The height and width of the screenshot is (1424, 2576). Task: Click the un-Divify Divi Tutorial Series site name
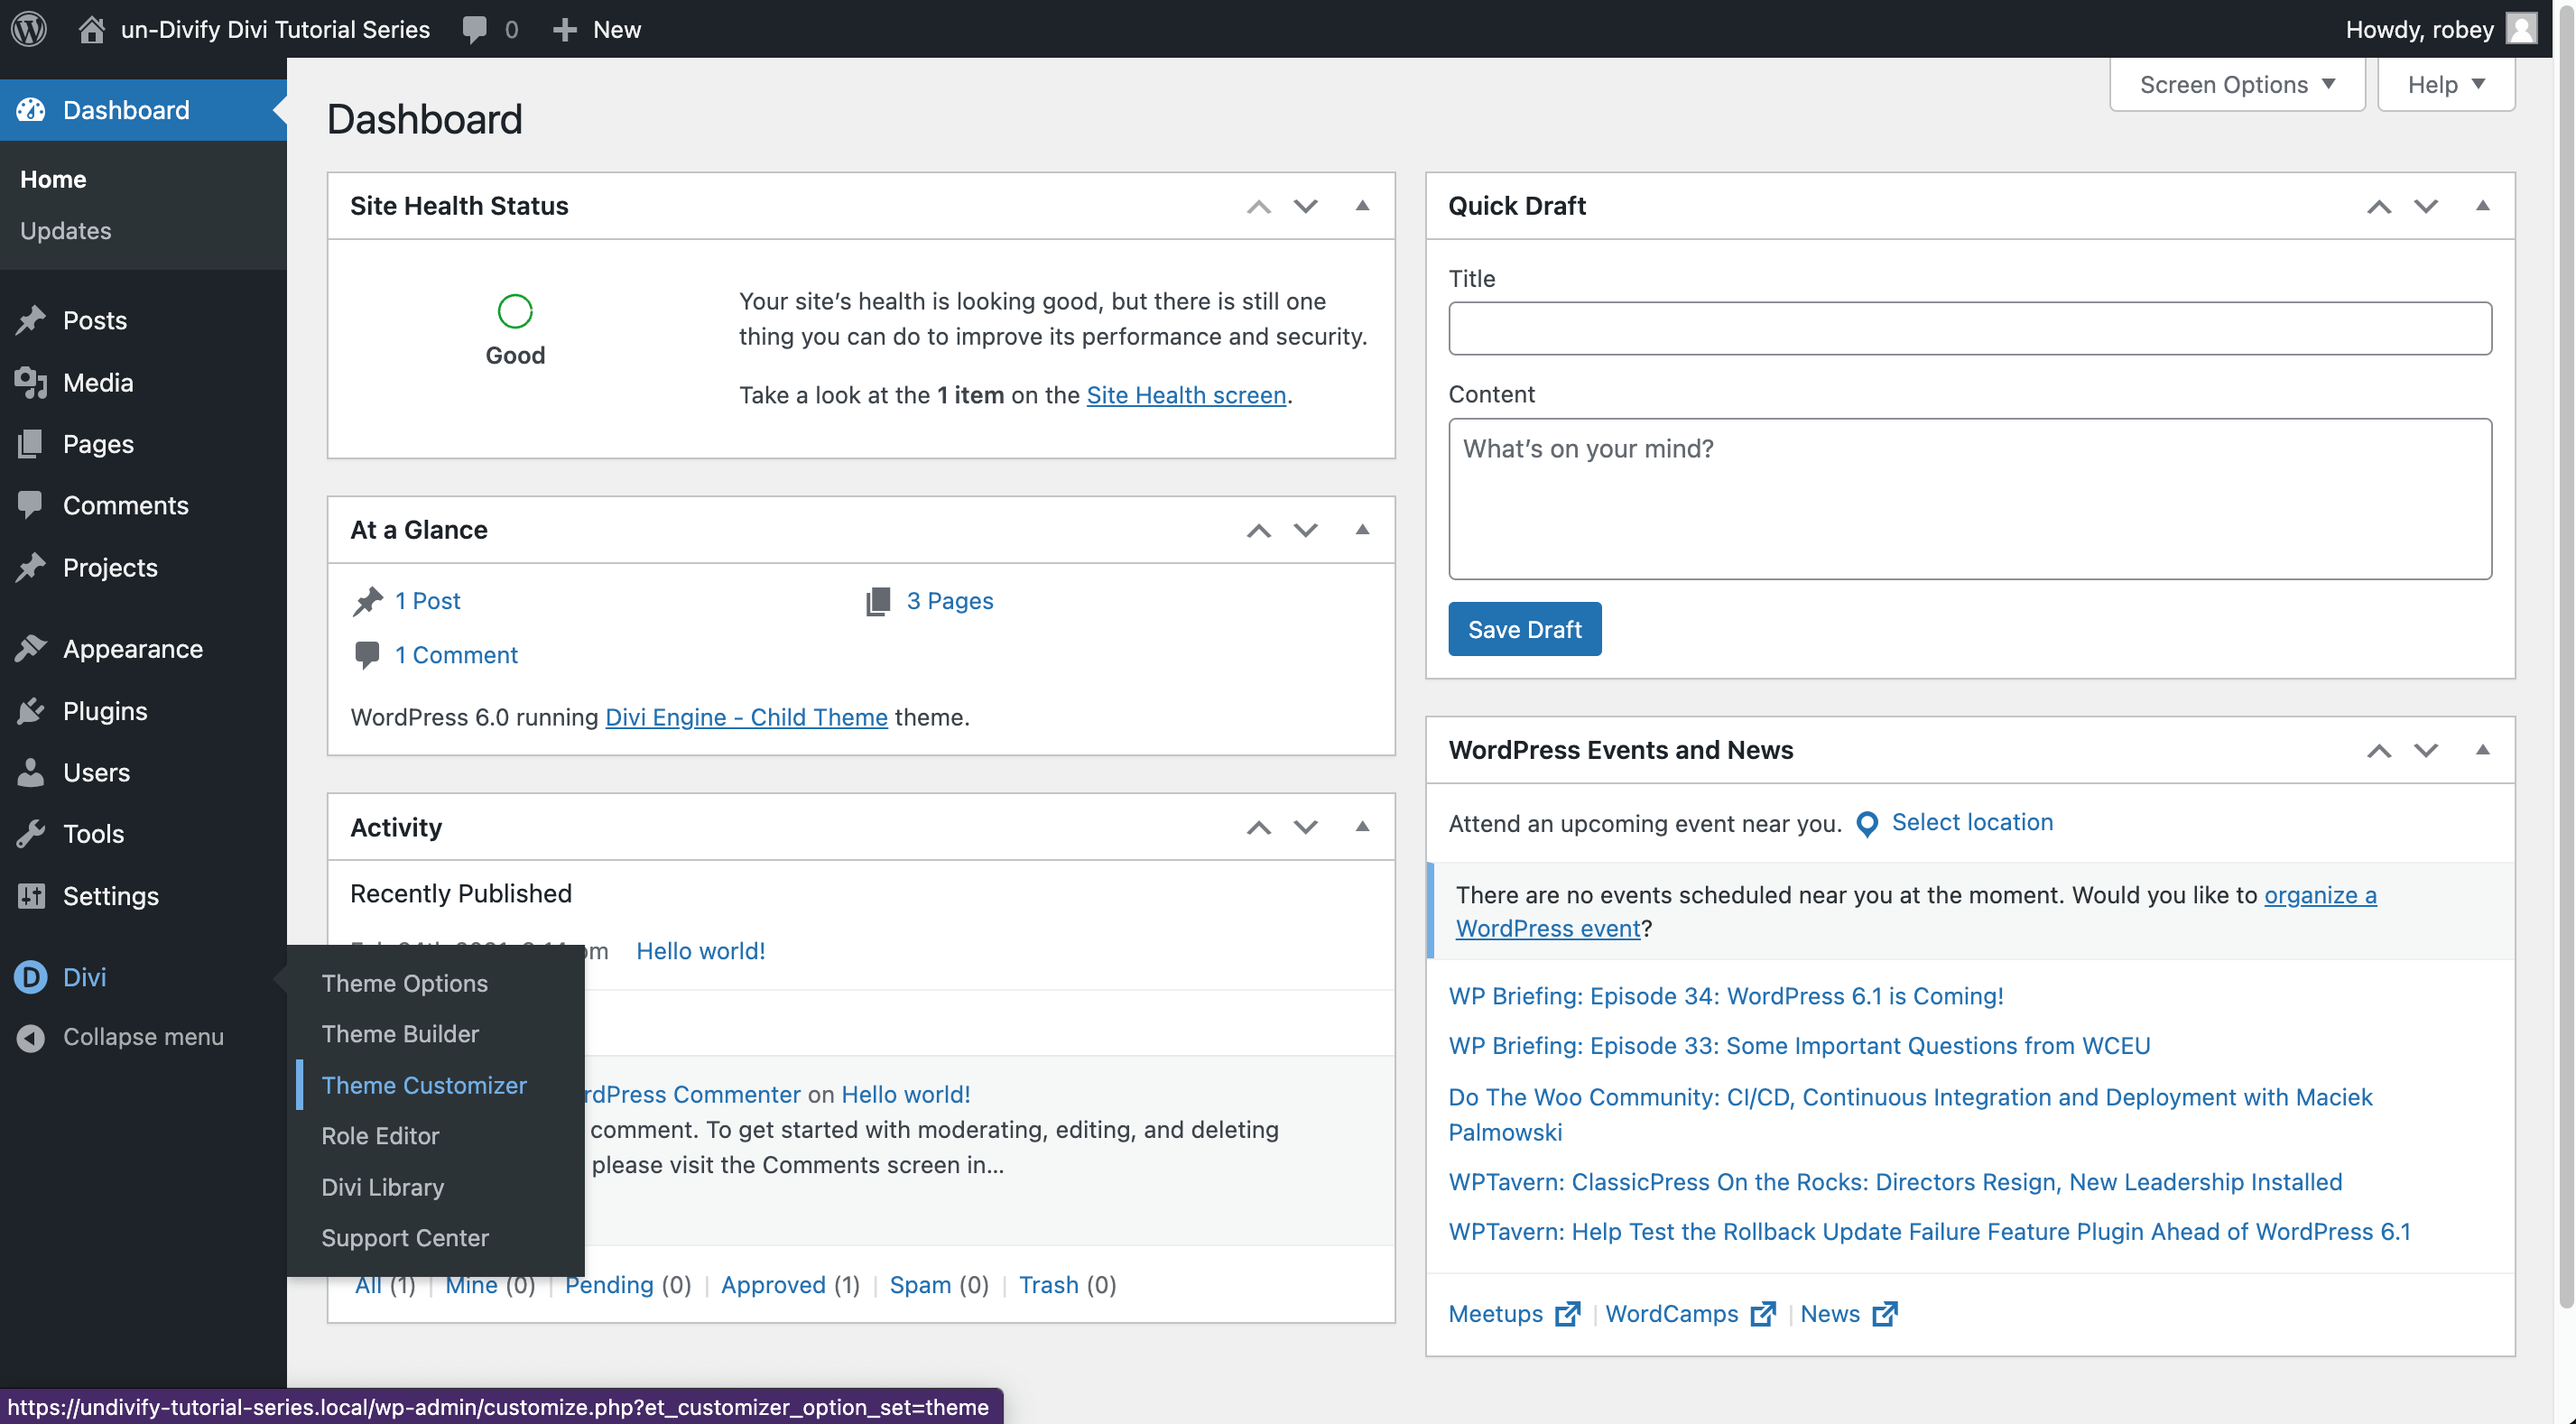[x=275, y=29]
